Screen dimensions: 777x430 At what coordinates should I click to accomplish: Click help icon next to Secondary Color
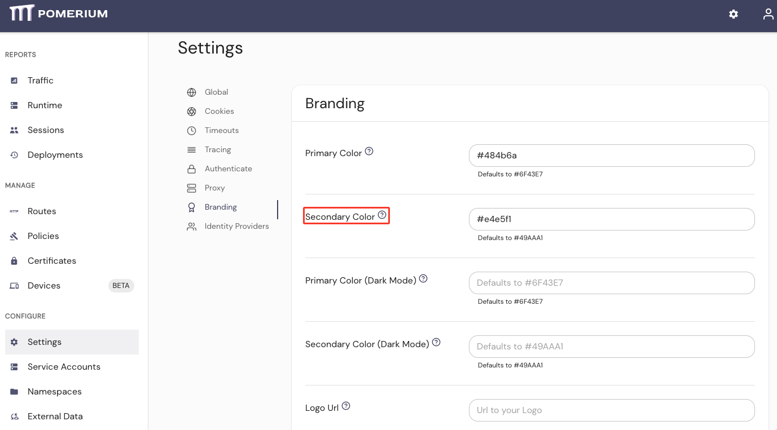click(x=382, y=215)
